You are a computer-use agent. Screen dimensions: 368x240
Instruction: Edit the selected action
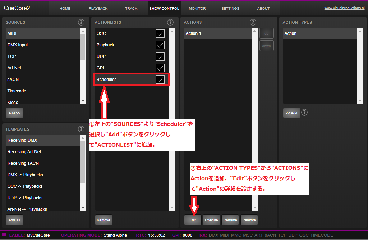pyautogui.click(x=193, y=220)
